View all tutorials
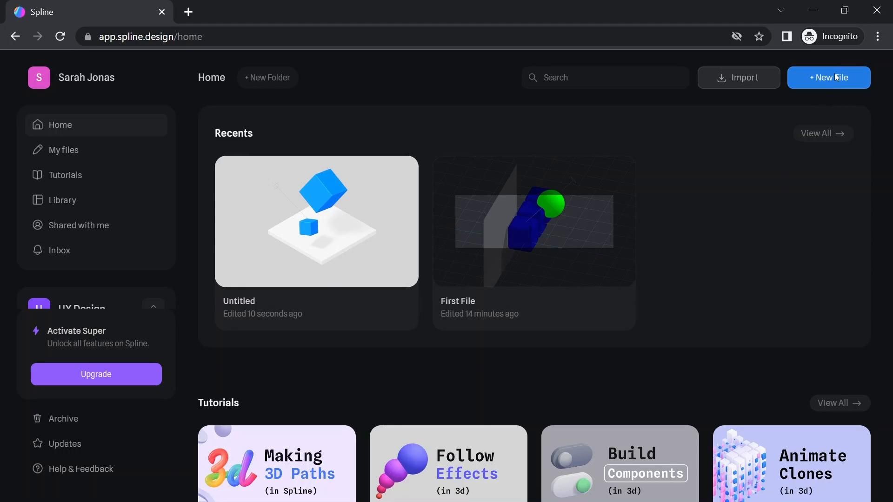Screen dimensions: 893x502 (x=840, y=403)
